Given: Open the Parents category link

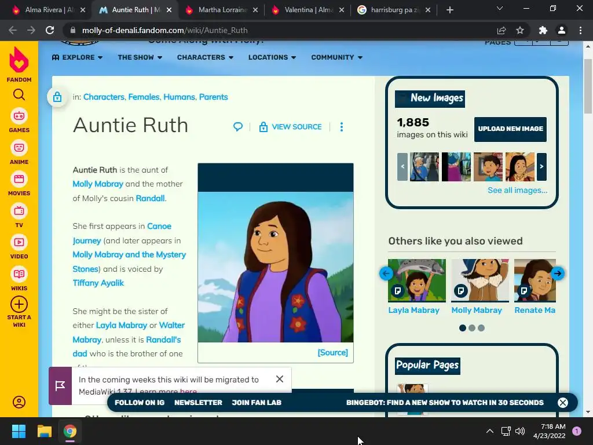Looking at the screenshot, I should tap(213, 97).
